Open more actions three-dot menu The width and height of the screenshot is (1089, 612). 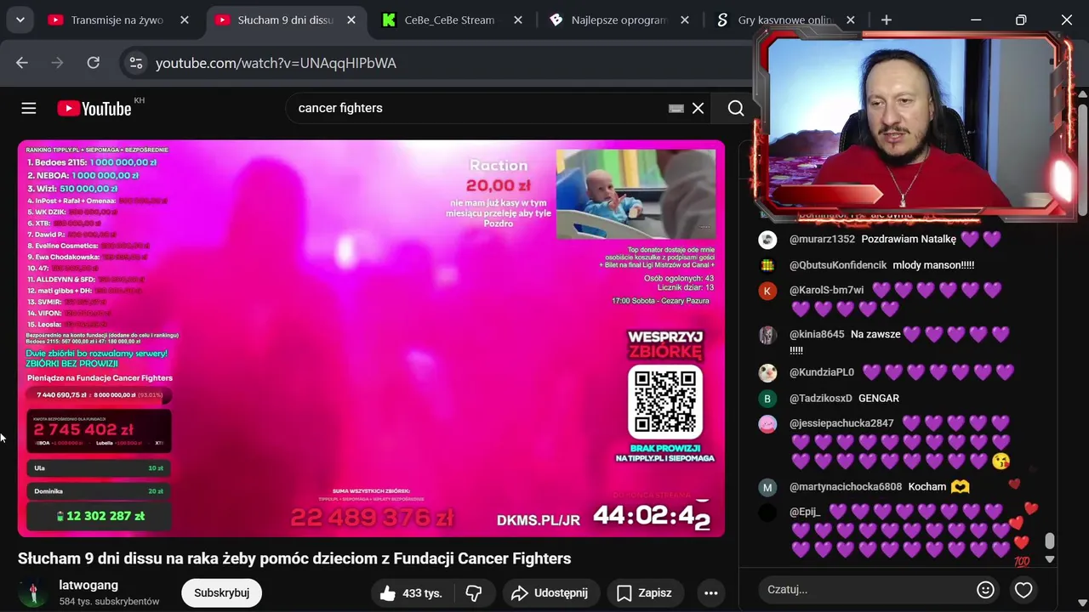click(x=710, y=592)
